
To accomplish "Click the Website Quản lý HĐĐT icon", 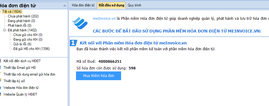I will pos(1,94).
